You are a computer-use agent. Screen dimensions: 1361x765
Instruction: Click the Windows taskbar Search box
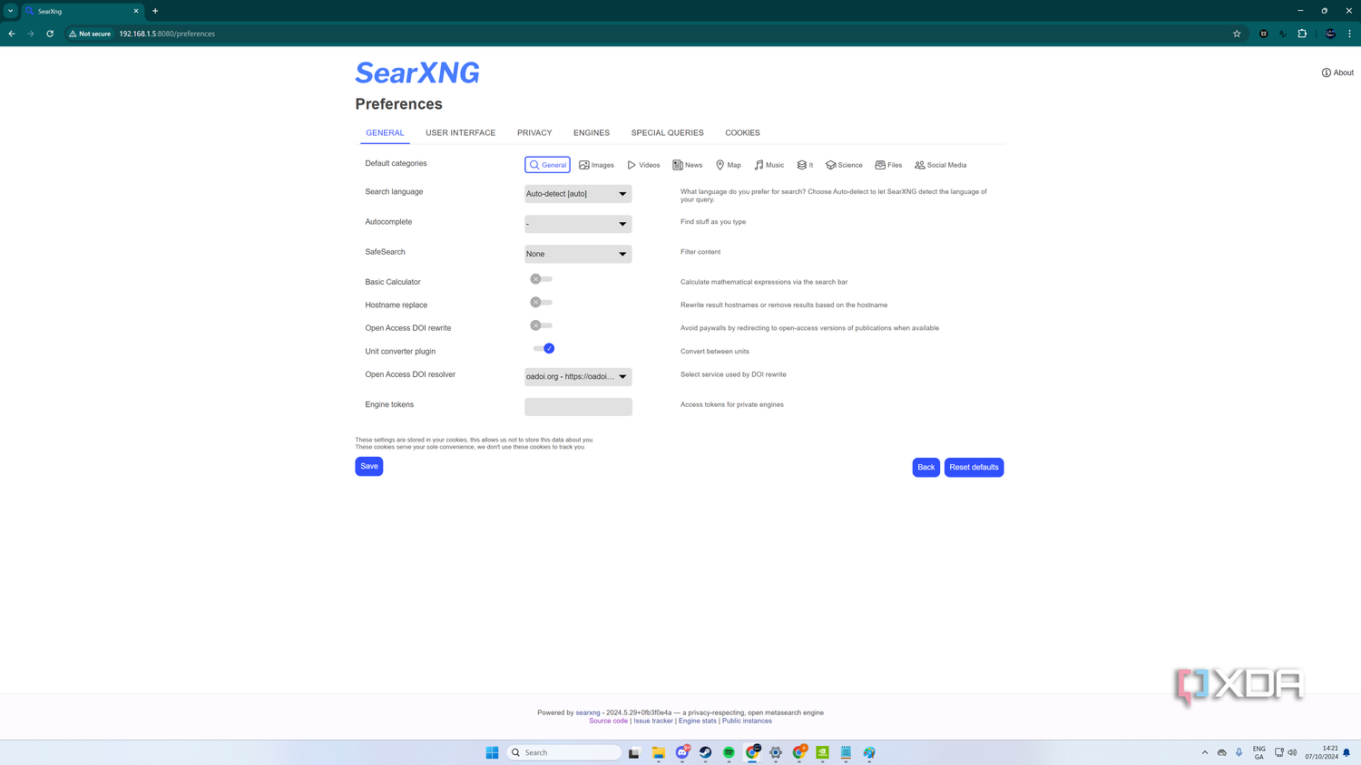pyautogui.click(x=564, y=752)
